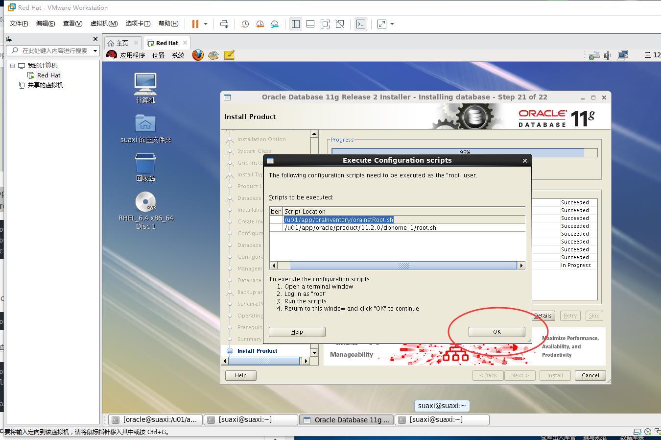The height and width of the screenshot is (440, 661).
Task: Click the Unity mode toolbar icon
Action: [x=340, y=24]
